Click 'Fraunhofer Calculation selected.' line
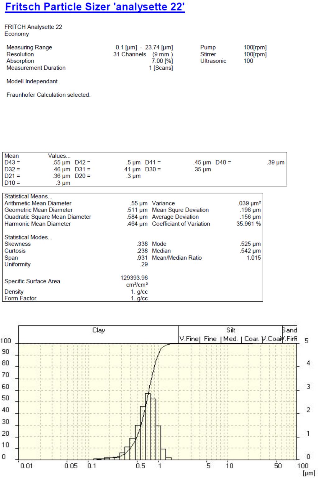Image resolution: width=318 pixels, height=478 pixels. tap(48, 95)
